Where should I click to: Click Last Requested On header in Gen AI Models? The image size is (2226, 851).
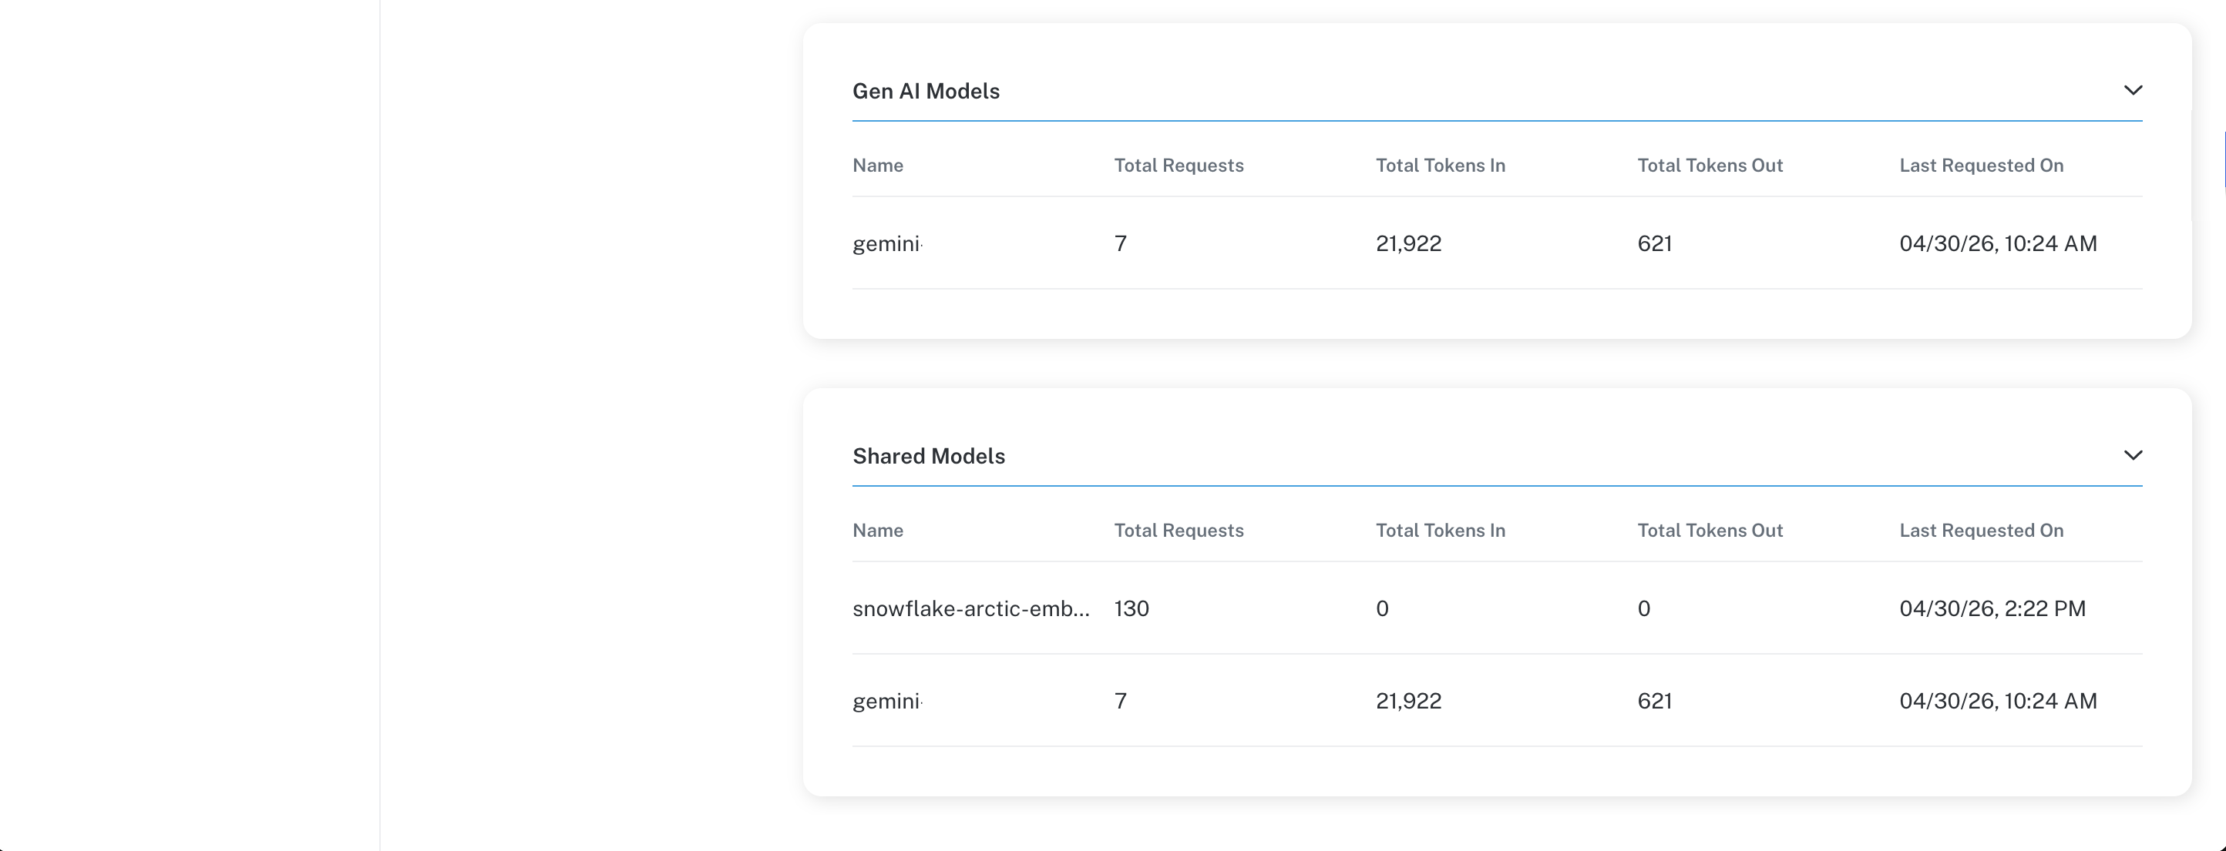point(1981,166)
